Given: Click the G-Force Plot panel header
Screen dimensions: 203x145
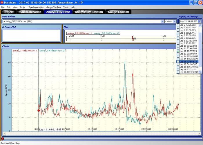Looking at the screenshot, I should [9, 27].
